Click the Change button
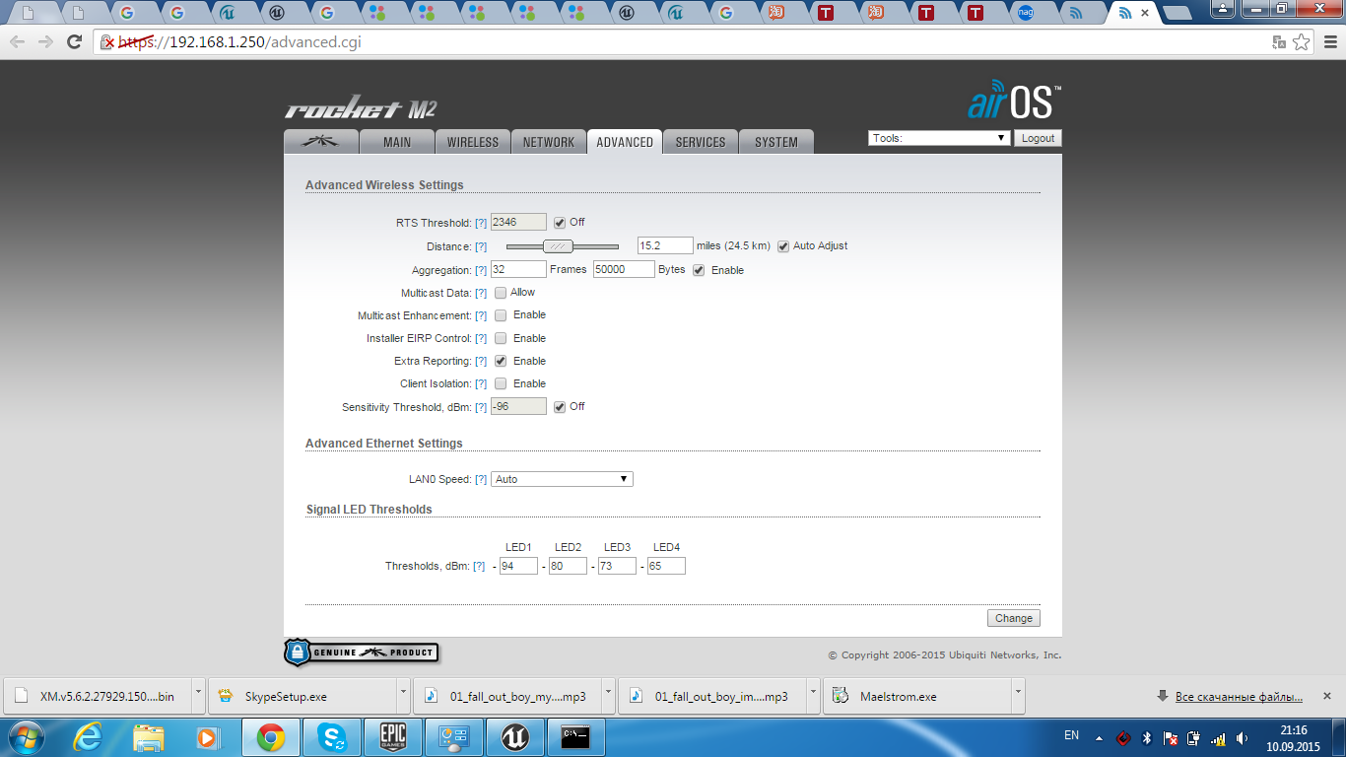The image size is (1346, 757). click(1013, 618)
